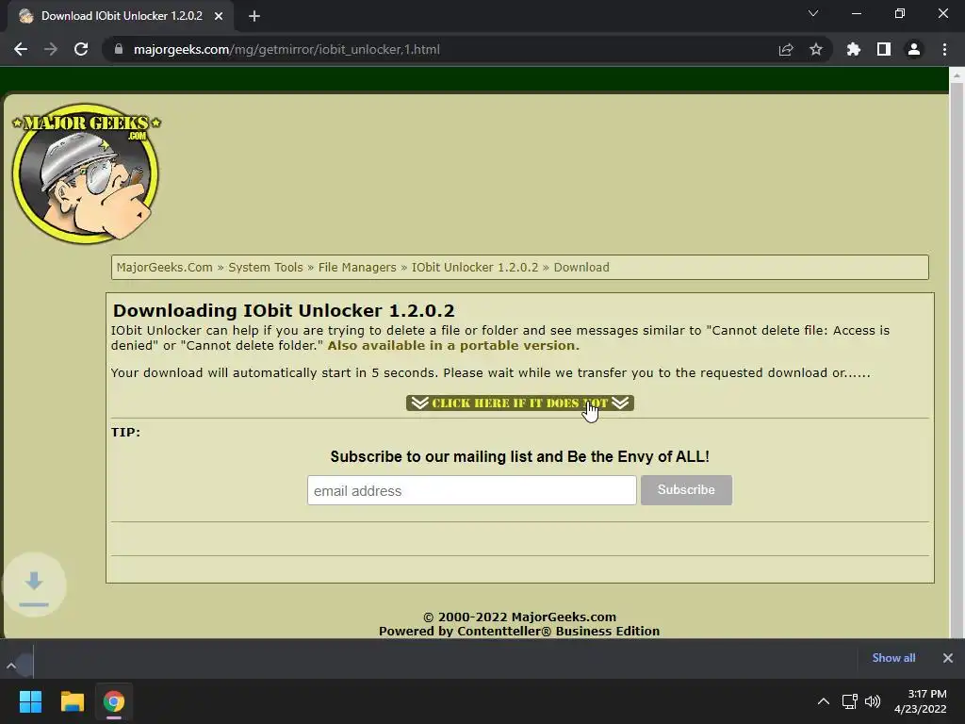Close the downloads bar
The image size is (965, 724).
coord(948,658)
